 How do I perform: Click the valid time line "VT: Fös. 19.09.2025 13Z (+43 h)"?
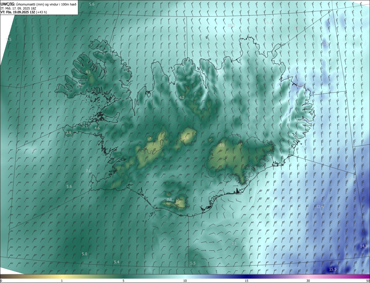pos(24,12)
